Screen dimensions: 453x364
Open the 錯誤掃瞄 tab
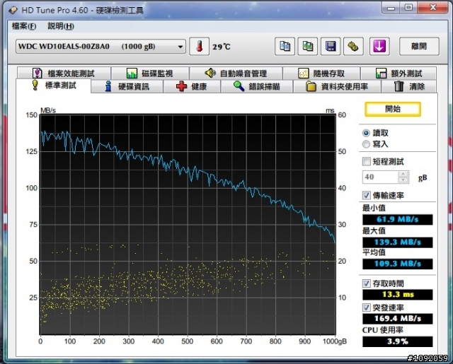coord(257,86)
